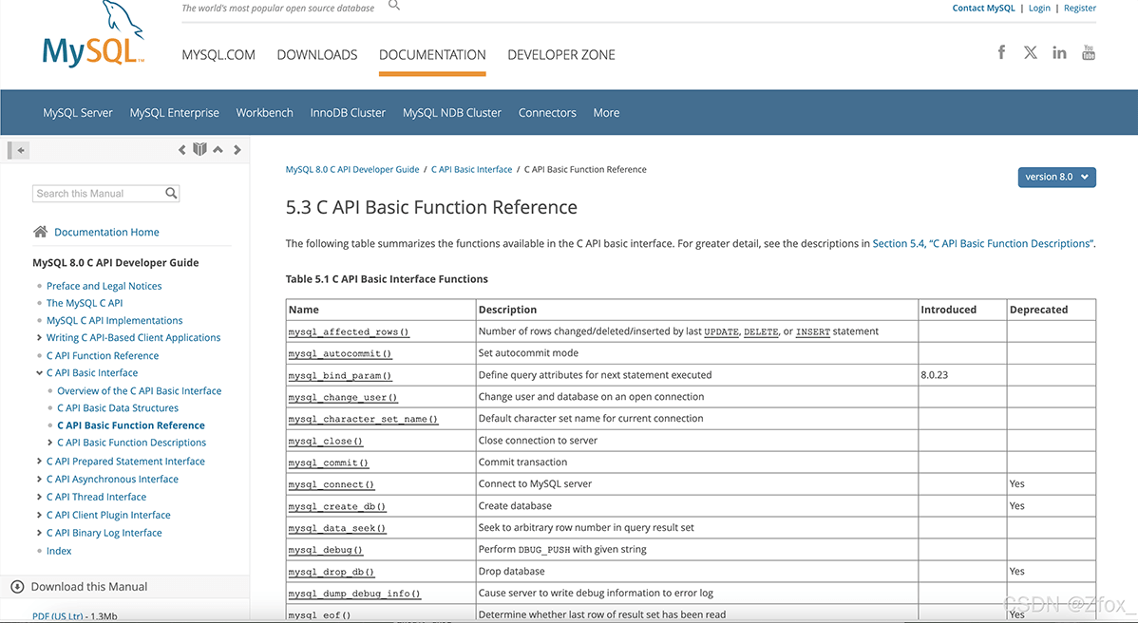Expand C API Thread Interface
Image resolution: width=1138 pixels, height=623 pixels.
click(39, 497)
